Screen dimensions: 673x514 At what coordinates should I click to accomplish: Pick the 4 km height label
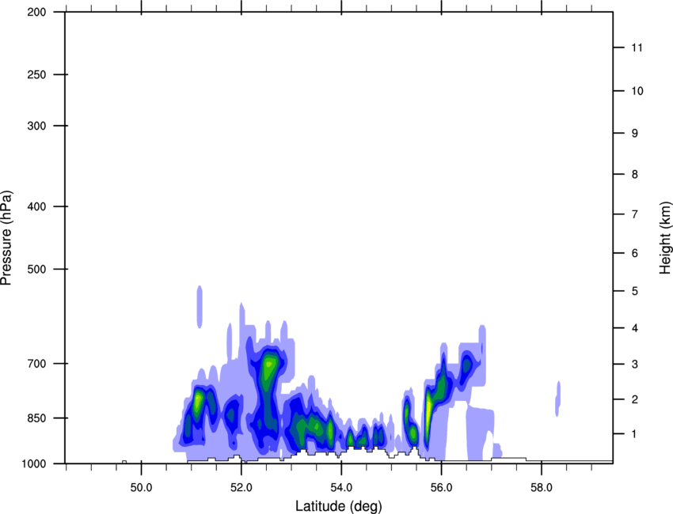click(635, 328)
